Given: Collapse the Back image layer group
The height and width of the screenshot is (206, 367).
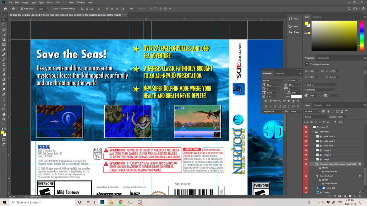Looking at the screenshot, I should pos(313,132).
